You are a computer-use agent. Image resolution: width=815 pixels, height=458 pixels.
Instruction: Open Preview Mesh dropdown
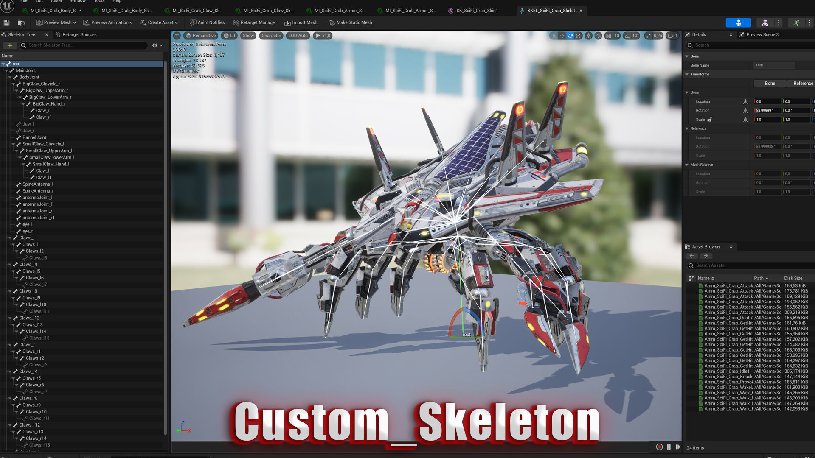[x=56, y=22]
